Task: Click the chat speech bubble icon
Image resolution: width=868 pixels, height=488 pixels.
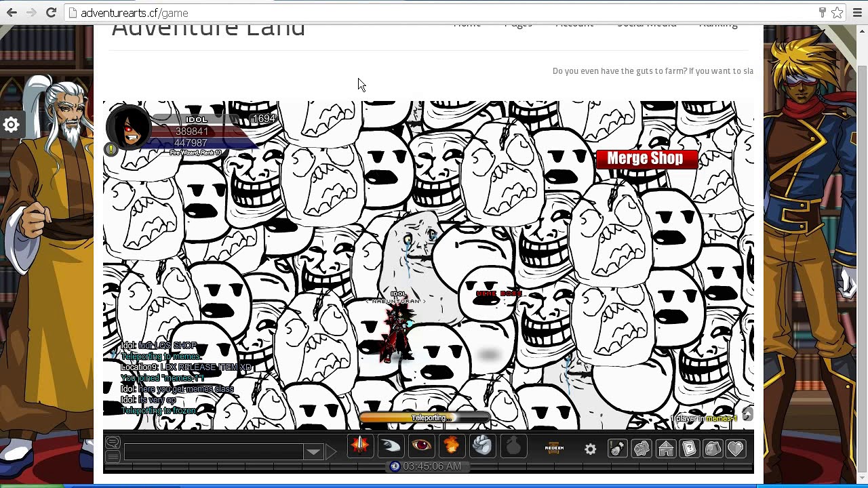Action: point(113,443)
